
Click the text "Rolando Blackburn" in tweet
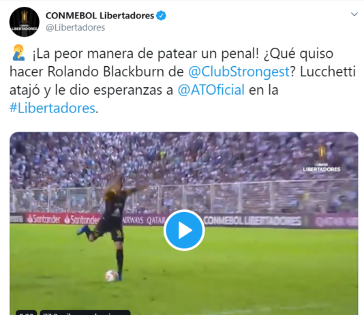coord(106,72)
